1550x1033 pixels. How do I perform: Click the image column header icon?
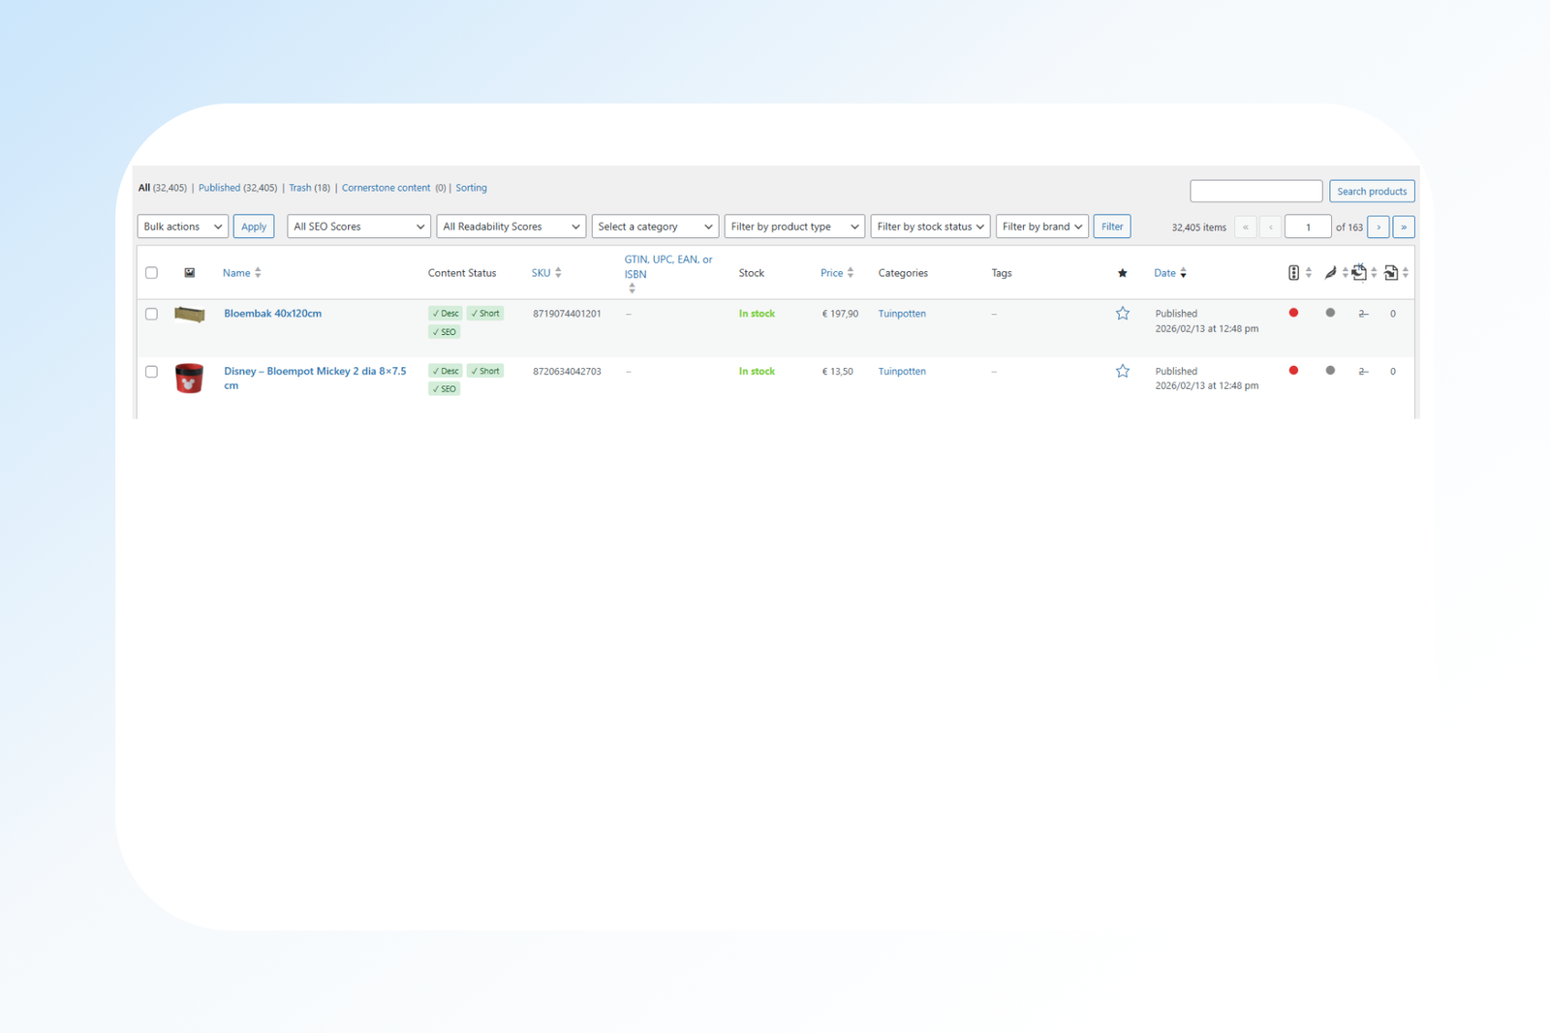[x=190, y=273]
